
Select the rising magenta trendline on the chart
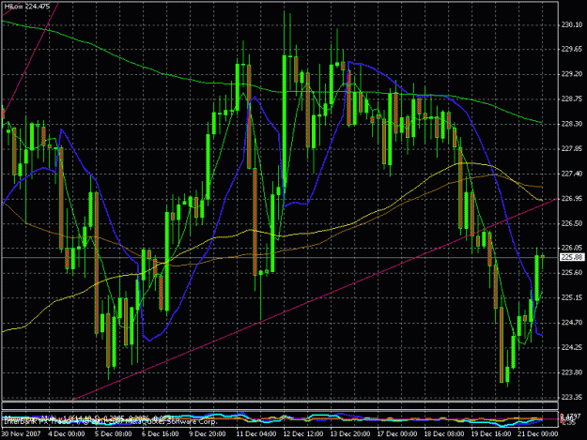click(x=315, y=300)
